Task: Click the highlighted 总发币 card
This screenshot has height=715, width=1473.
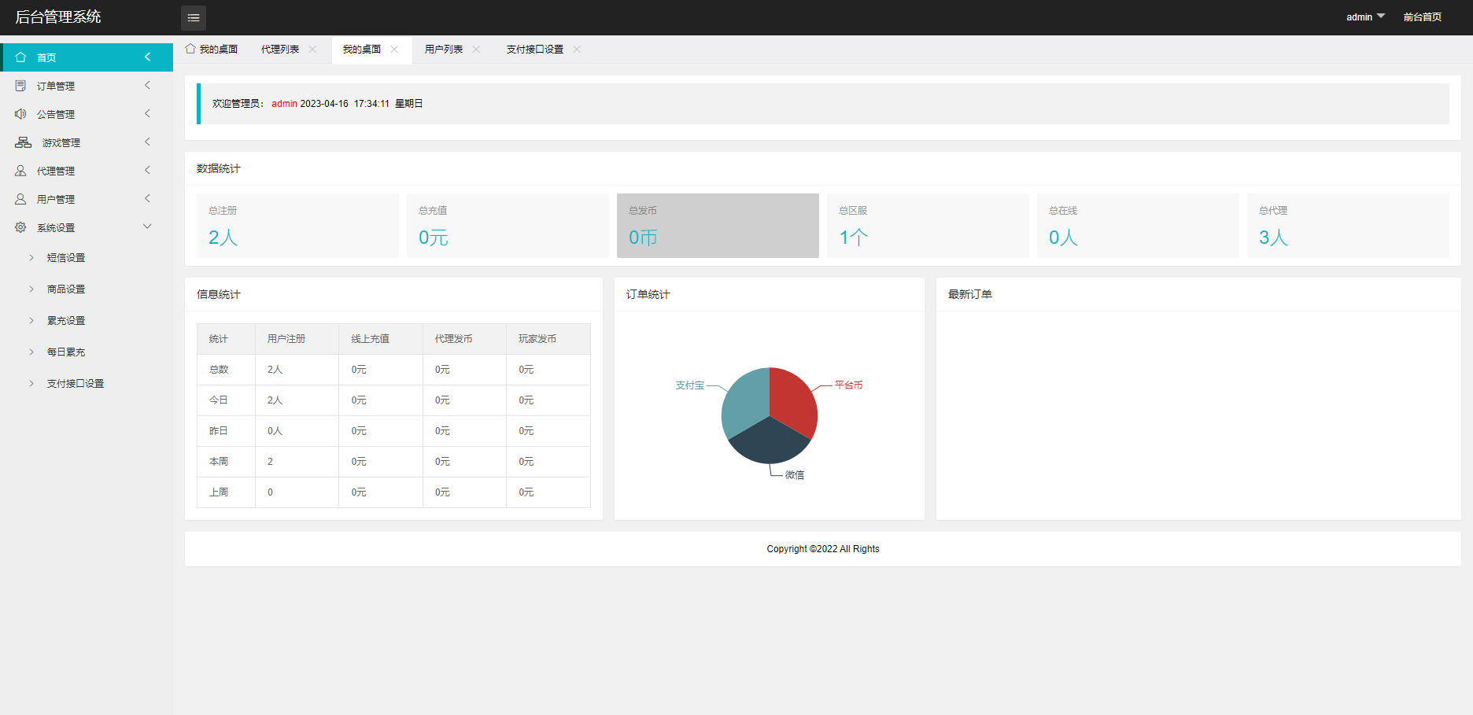Action: tap(718, 226)
